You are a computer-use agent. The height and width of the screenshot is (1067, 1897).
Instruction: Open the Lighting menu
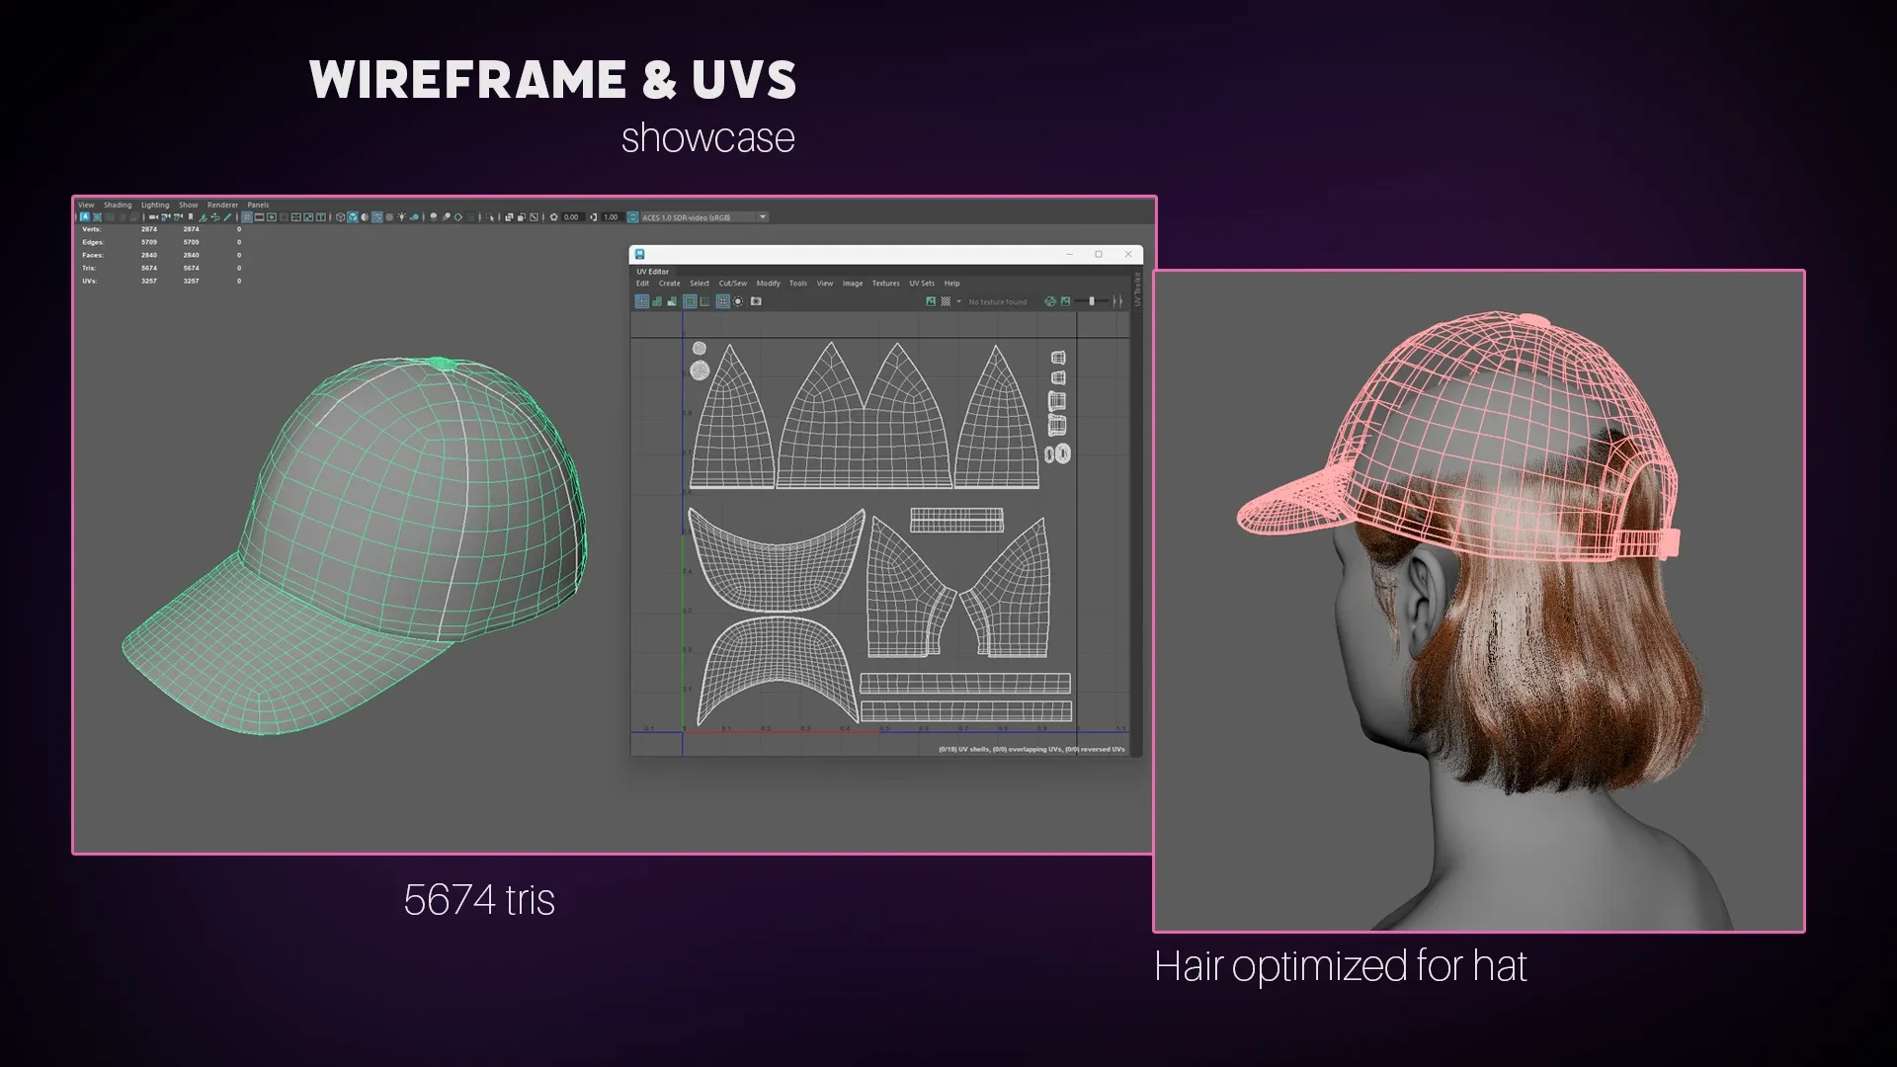[155, 205]
